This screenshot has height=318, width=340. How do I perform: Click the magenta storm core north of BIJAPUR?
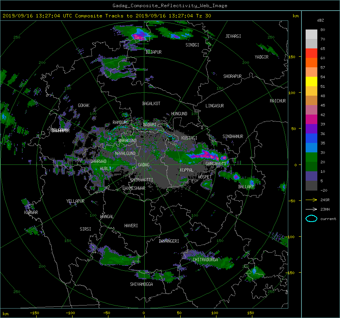point(138,37)
